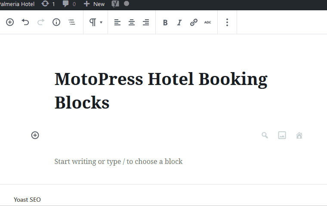
Task: Click the inline add block plus icon
Action: pos(35,135)
